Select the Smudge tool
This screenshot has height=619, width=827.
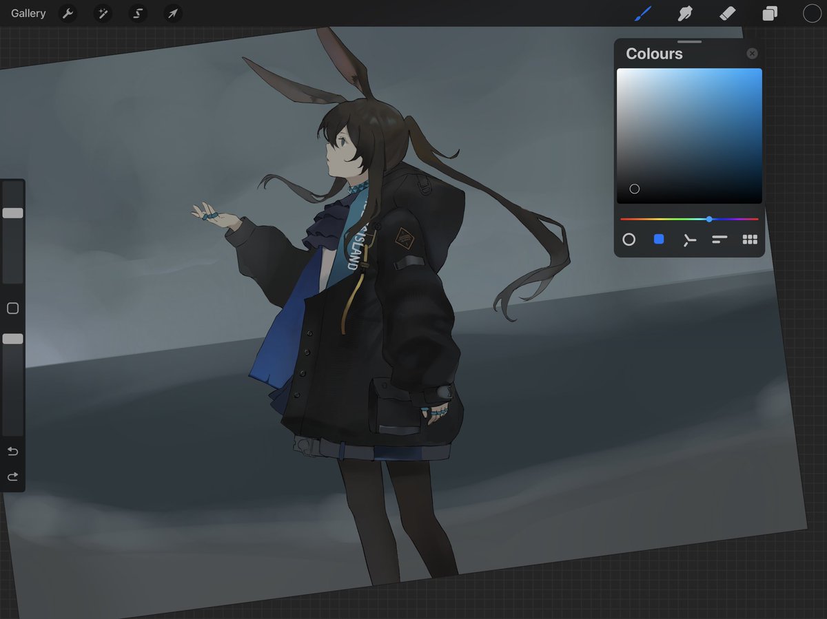pyautogui.click(x=685, y=13)
